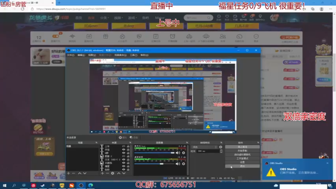
Task: Open source properties gear in sources toolbar
Action: (113, 173)
